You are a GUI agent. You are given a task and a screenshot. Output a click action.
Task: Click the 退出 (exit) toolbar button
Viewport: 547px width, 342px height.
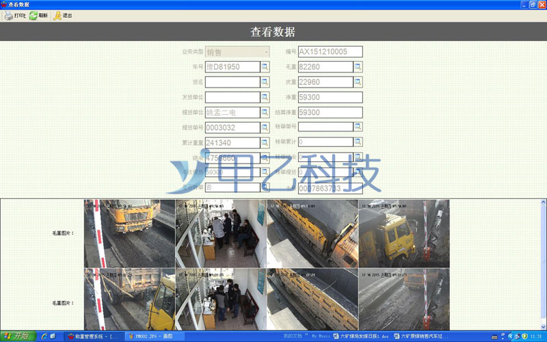click(62, 15)
